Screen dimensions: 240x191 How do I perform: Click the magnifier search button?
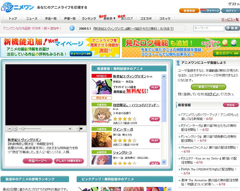pyautogui.click(x=232, y=28)
